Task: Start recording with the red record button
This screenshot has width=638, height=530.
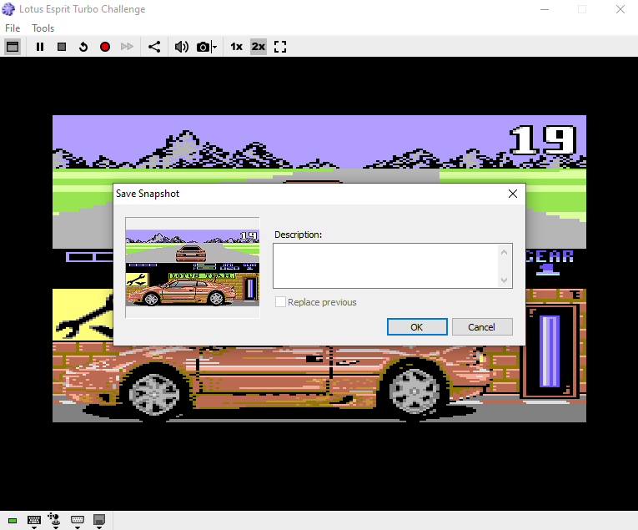Action: [x=105, y=47]
